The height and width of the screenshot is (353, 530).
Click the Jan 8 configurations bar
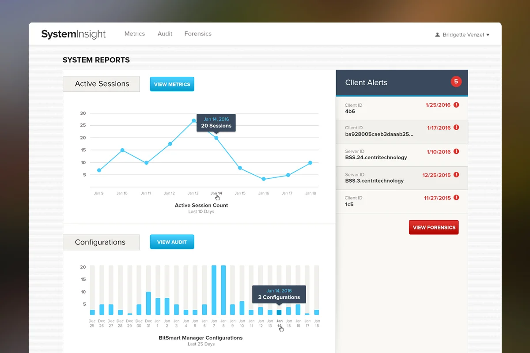point(223,290)
